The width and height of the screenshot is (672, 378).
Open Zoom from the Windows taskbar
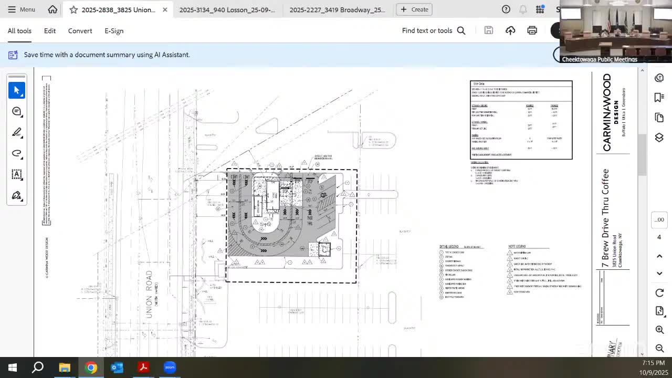click(x=170, y=367)
